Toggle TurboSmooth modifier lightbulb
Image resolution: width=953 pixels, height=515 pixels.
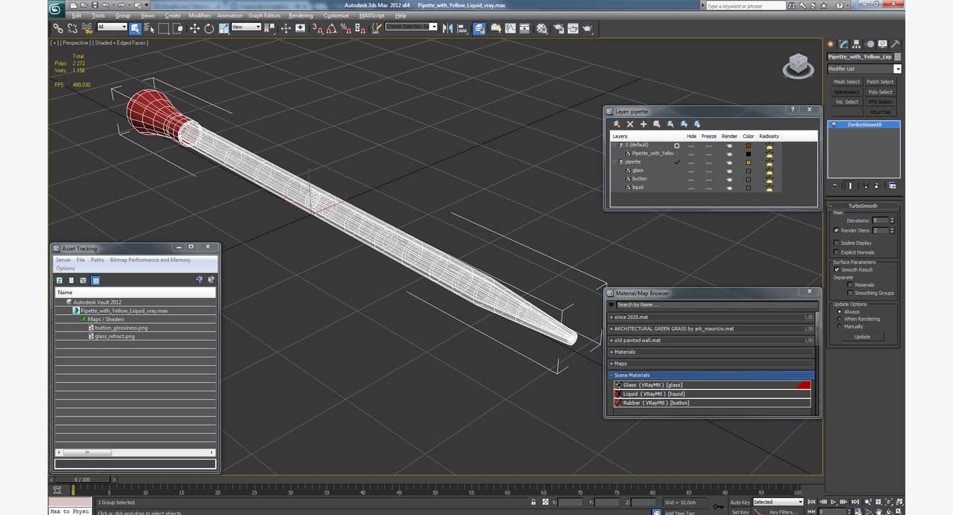tap(835, 125)
